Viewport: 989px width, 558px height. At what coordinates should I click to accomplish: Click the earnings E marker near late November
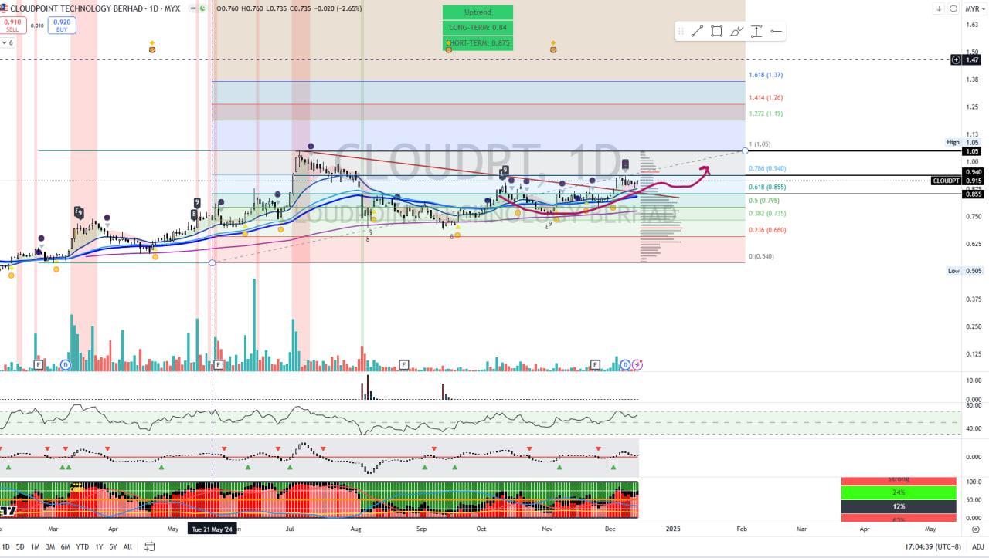[595, 364]
